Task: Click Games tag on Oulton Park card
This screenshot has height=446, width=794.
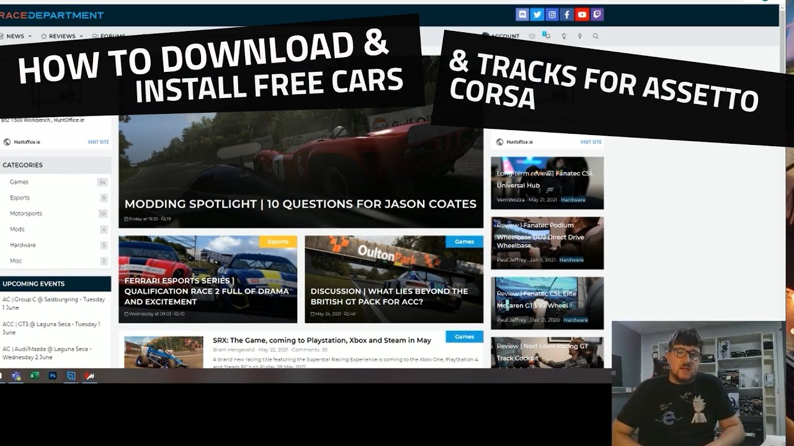Action: pyautogui.click(x=464, y=242)
